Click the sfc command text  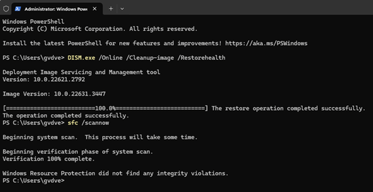click(x=73, y=123)
